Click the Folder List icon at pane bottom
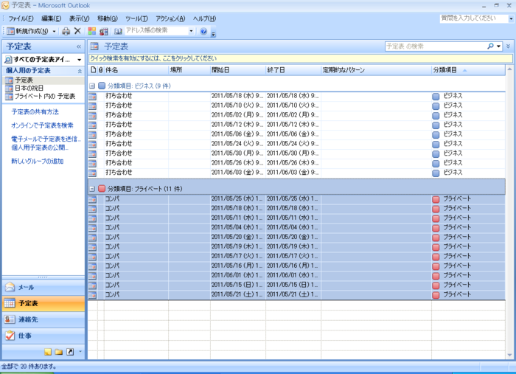The width and height of the screenshot is (516, 374). (x=59, y=352)
